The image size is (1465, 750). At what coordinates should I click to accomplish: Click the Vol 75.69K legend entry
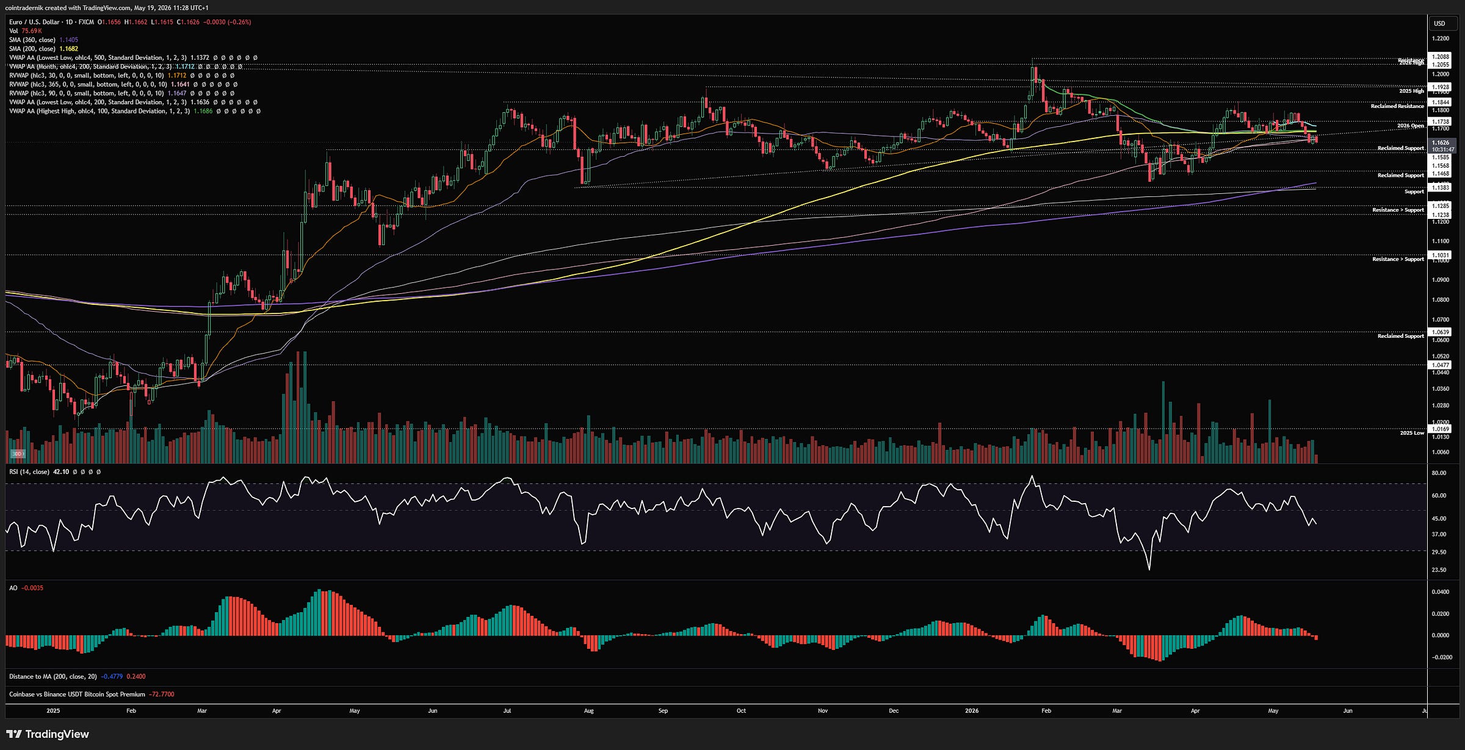(26, 31)
